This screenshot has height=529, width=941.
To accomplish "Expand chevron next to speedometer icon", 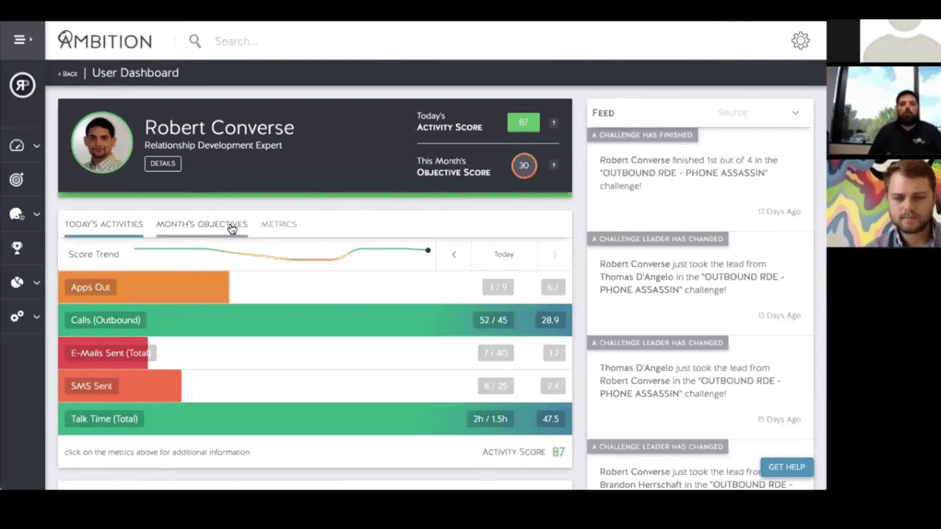I will 36,146.
